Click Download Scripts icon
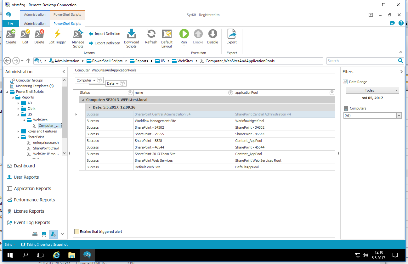Image resolution: width=408 pixels, height=264 pixels. pos(131,34)
